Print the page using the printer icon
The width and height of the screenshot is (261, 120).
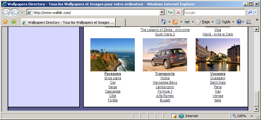click(x=187, y=22)
